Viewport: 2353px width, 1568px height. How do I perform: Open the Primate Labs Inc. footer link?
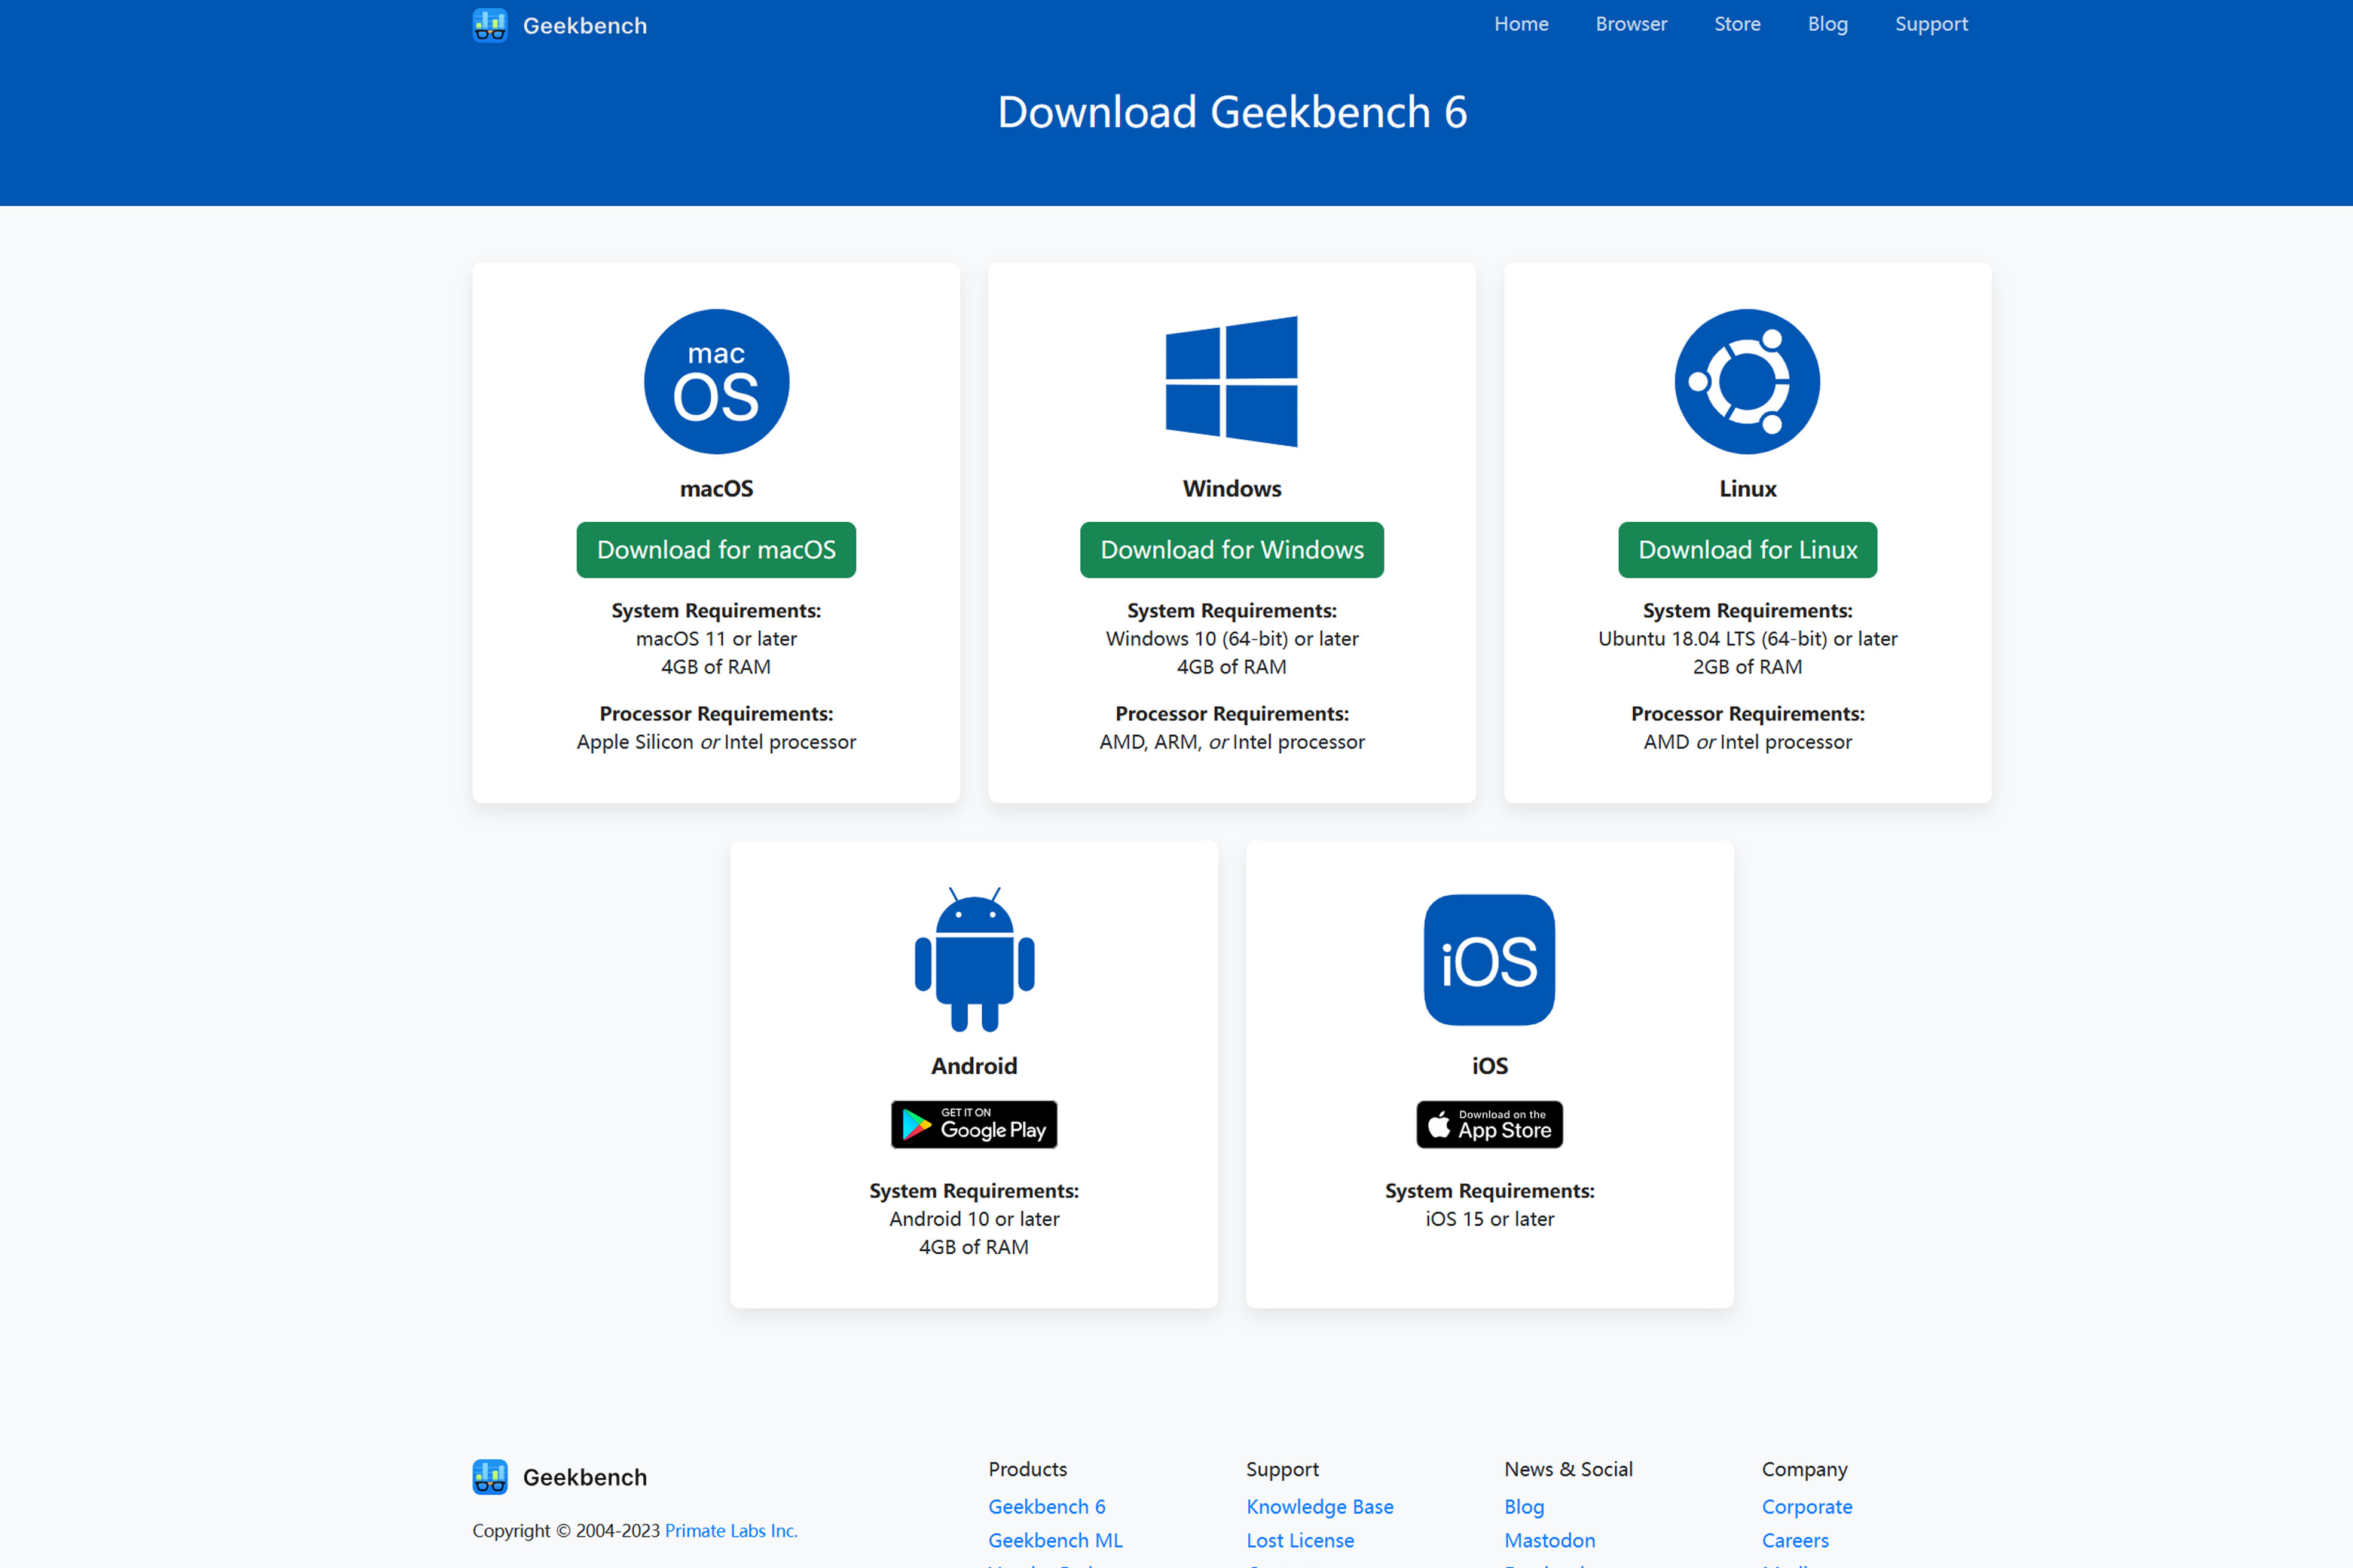(x=731, y=1531)
